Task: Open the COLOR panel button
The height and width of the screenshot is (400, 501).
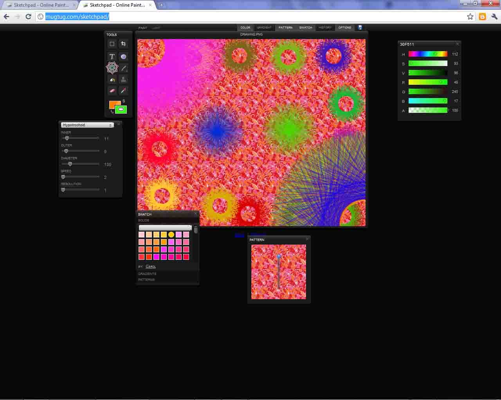Action: click(x=245, y=27)
